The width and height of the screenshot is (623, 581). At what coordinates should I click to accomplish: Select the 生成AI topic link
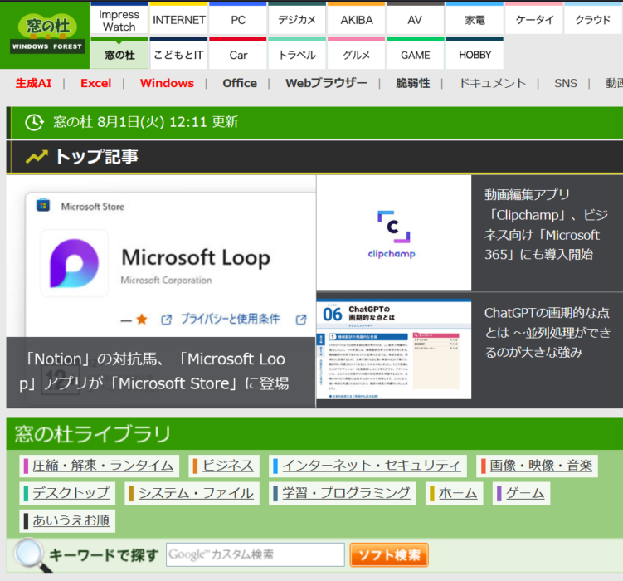click(x=33, y=83)
